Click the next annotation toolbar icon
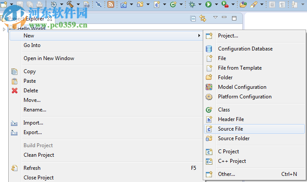This screenshot has height=182, width=307. pos(294,4)
